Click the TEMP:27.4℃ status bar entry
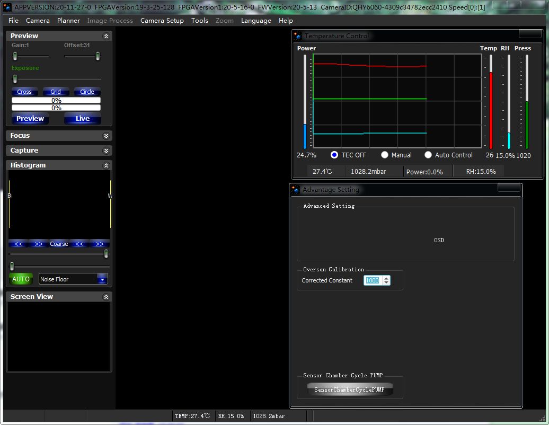This screenshot has height=425, width=549. coord(192,416)
